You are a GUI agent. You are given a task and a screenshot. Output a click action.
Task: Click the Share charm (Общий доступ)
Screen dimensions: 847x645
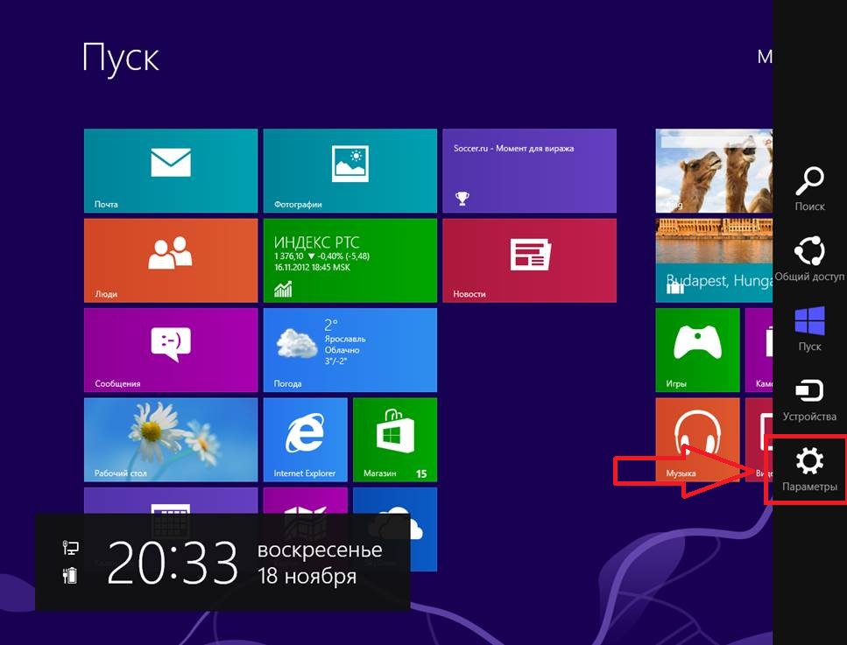(809, 259)
